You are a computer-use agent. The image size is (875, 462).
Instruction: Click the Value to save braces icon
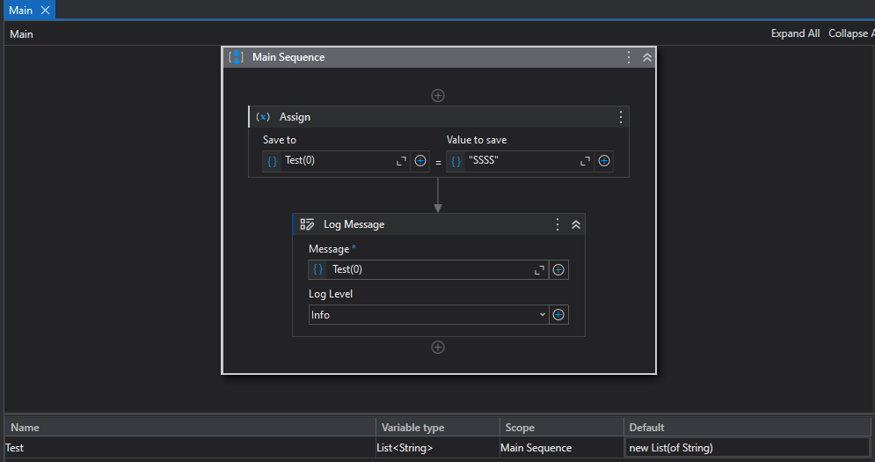coord(456,161)
